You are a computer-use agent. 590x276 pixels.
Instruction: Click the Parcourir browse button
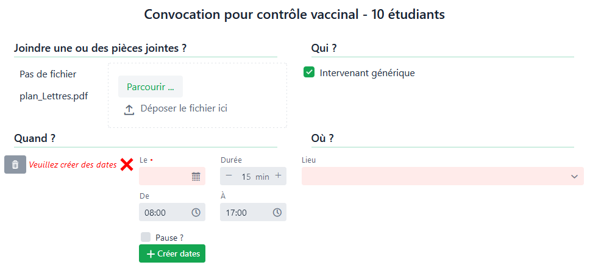[150, 87]
